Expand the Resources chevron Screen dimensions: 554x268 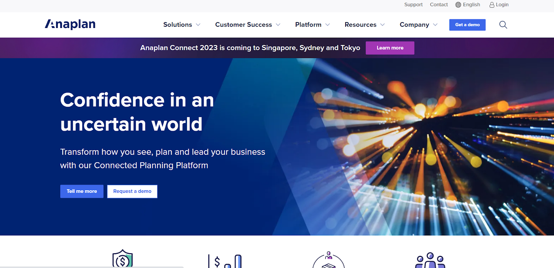(x=383, y=25)
